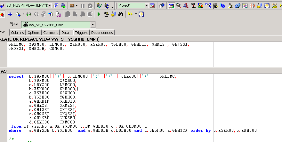Viewport: 282px width, 142px height.
Task: Click the blue gear icon in toolbar
Action: 238,6
